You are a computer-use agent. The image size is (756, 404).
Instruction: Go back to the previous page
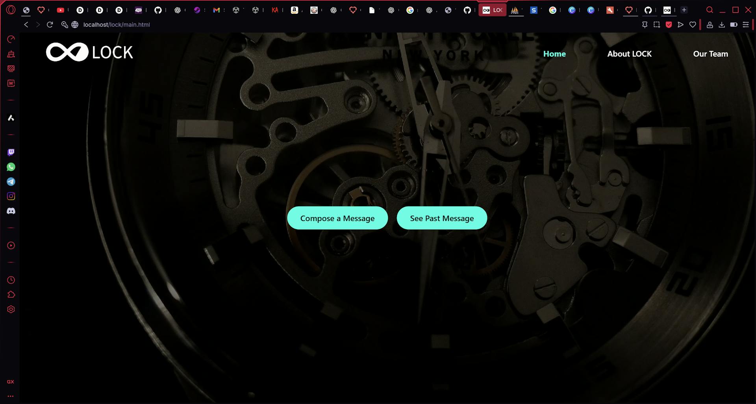26,24
